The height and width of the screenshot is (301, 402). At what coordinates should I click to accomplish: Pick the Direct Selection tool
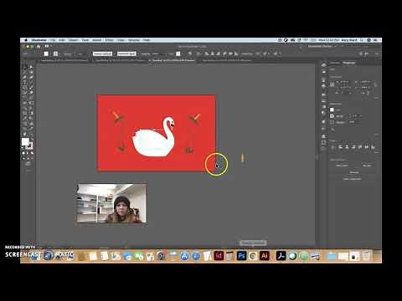(31, 67)
